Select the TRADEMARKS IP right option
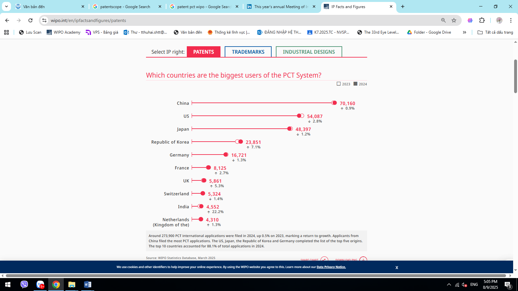 point(248,52)
